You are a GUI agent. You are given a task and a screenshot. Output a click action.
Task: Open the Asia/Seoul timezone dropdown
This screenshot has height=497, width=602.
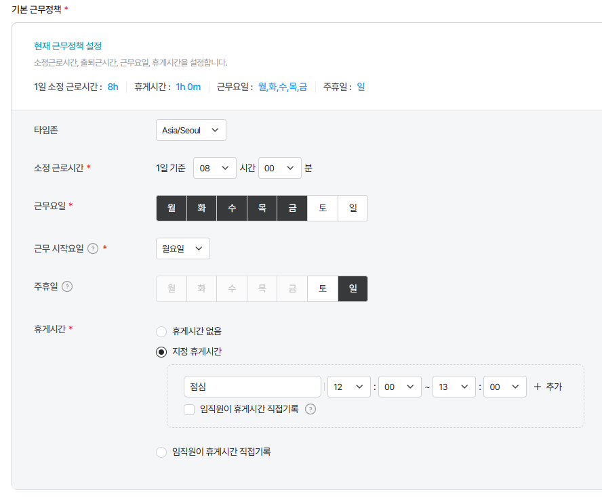pyautogui.click(x=190, y=130)
